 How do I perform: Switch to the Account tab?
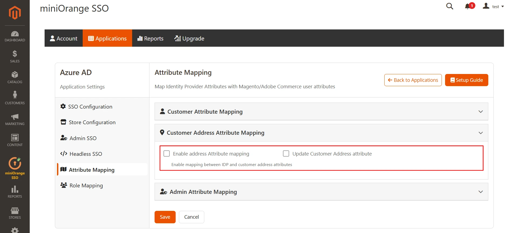[64, 38]
